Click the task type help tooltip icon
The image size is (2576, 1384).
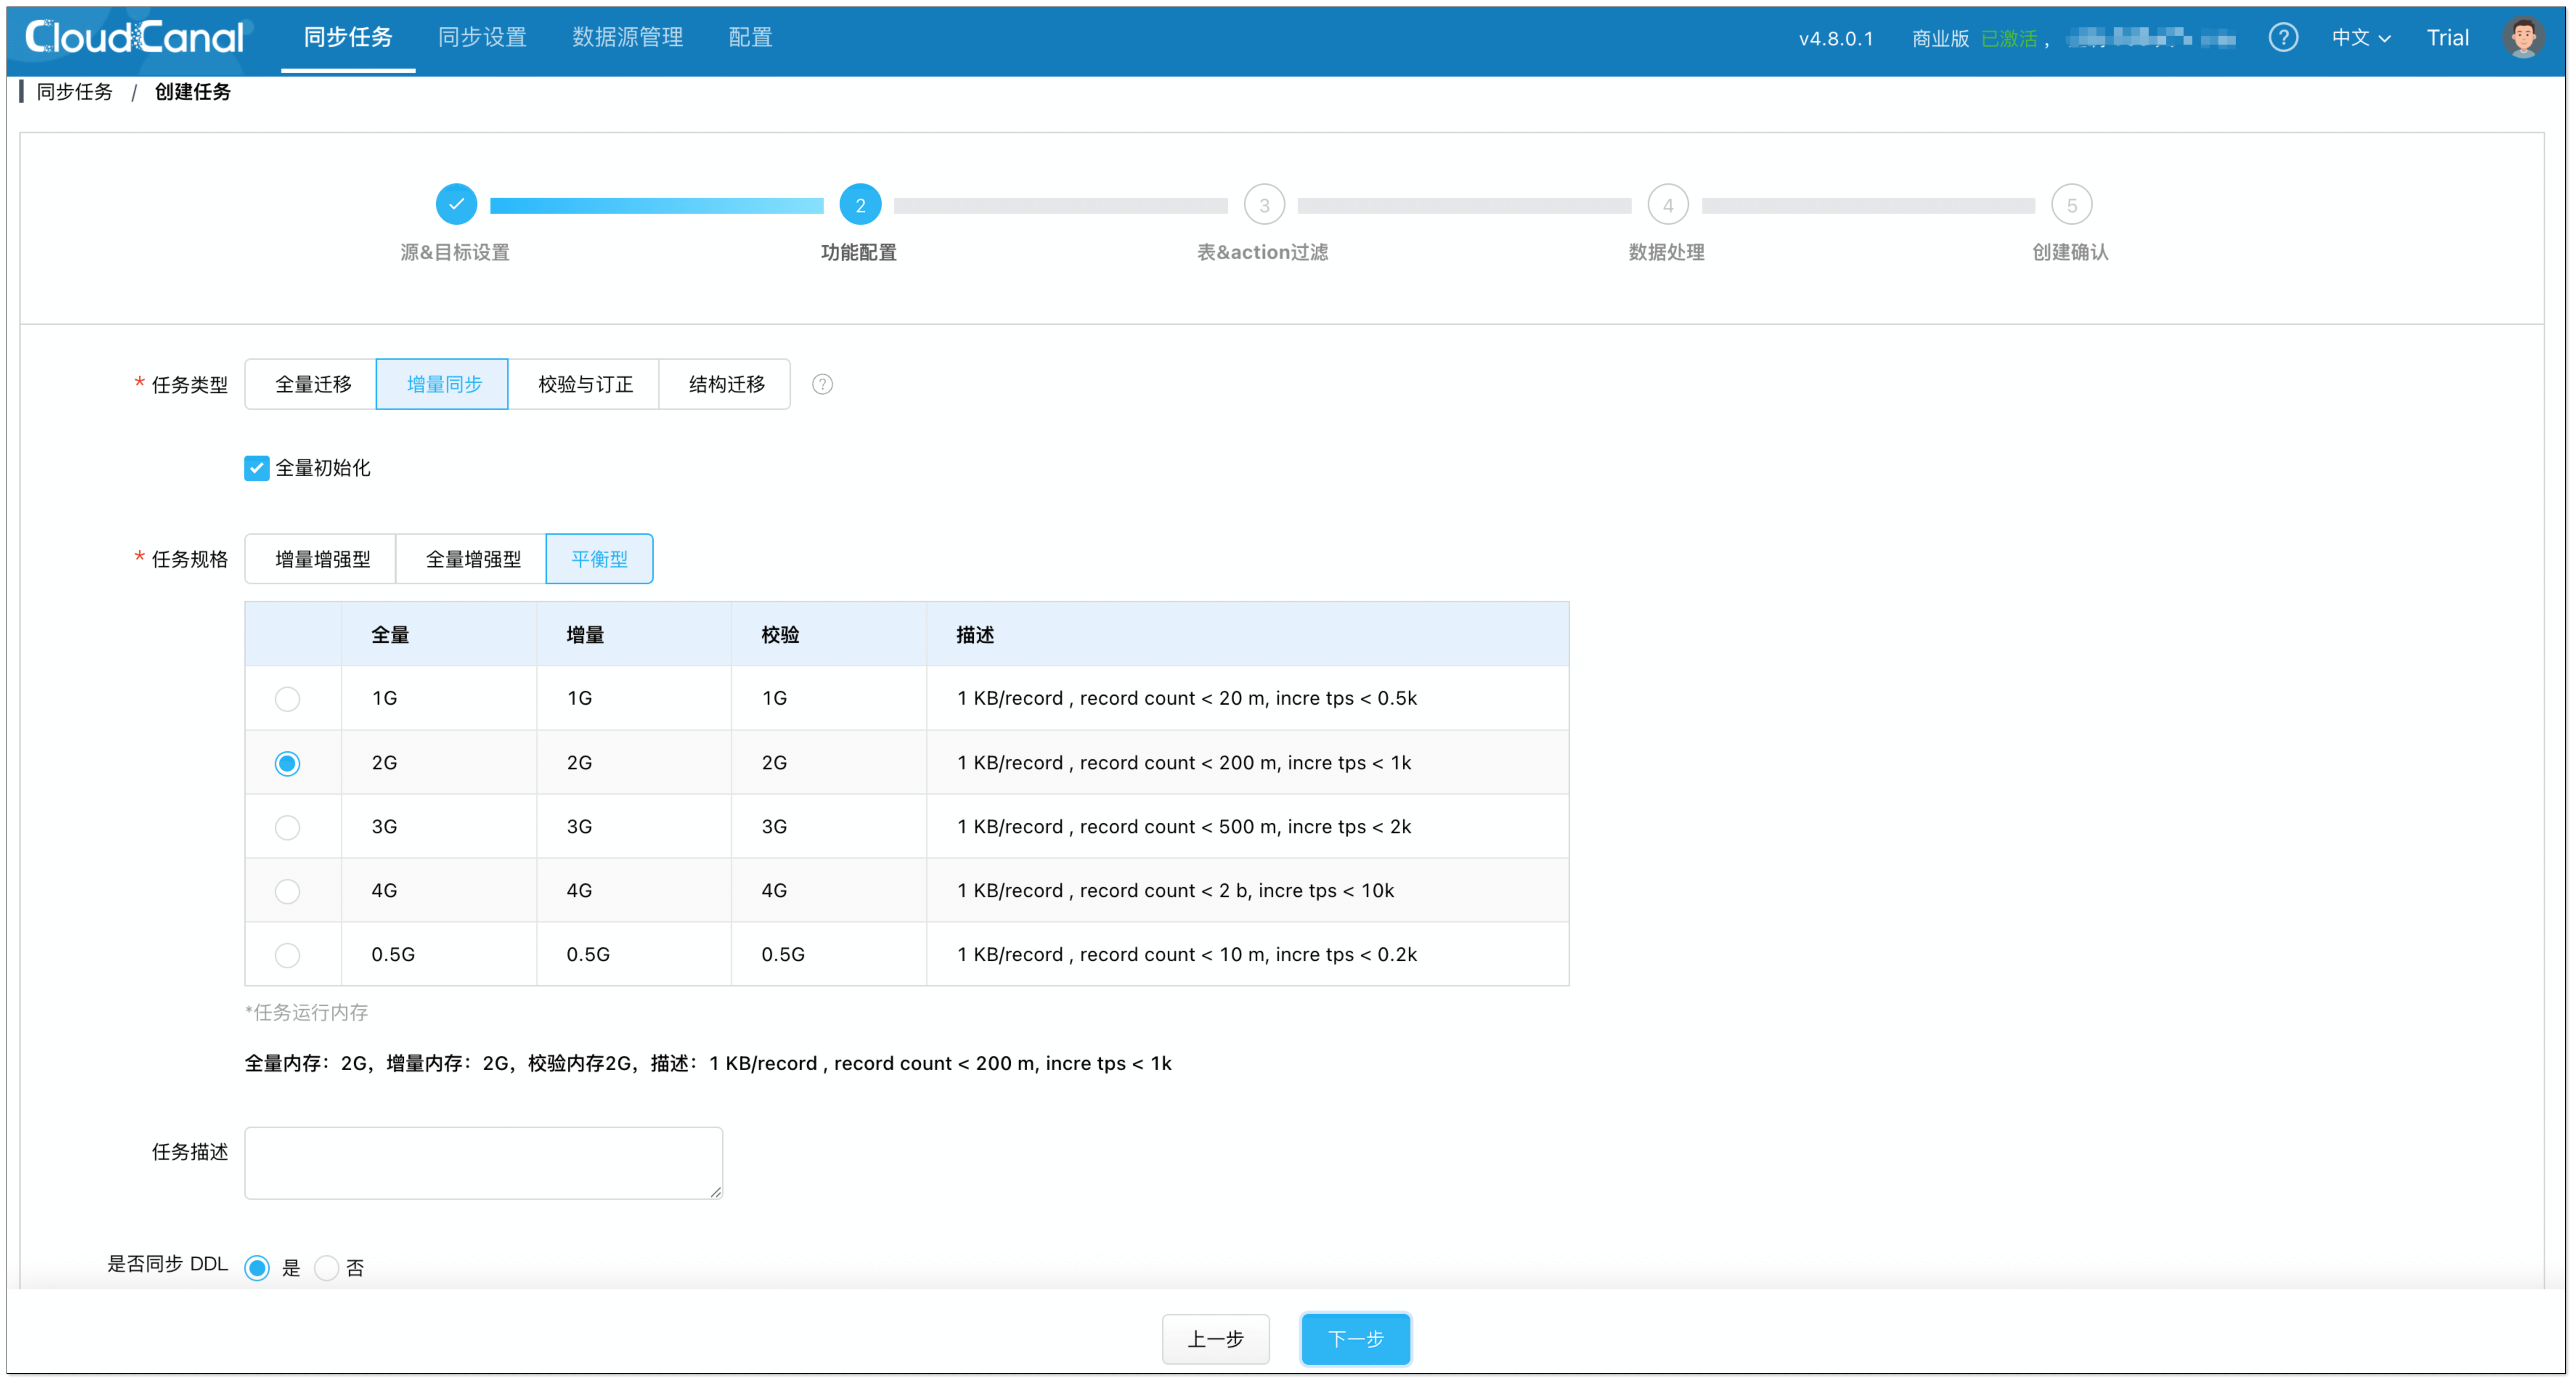click(x=822, y=384)
